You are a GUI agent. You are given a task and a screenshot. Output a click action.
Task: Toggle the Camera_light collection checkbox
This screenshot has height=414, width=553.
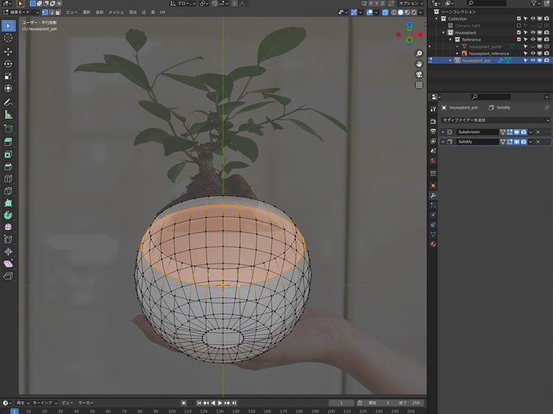click(519, 26)
